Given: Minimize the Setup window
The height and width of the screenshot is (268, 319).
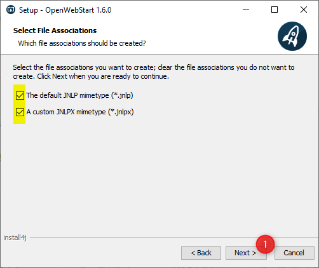Looking at the screenshot, I should pyautogui.click(x=246, y=10).
